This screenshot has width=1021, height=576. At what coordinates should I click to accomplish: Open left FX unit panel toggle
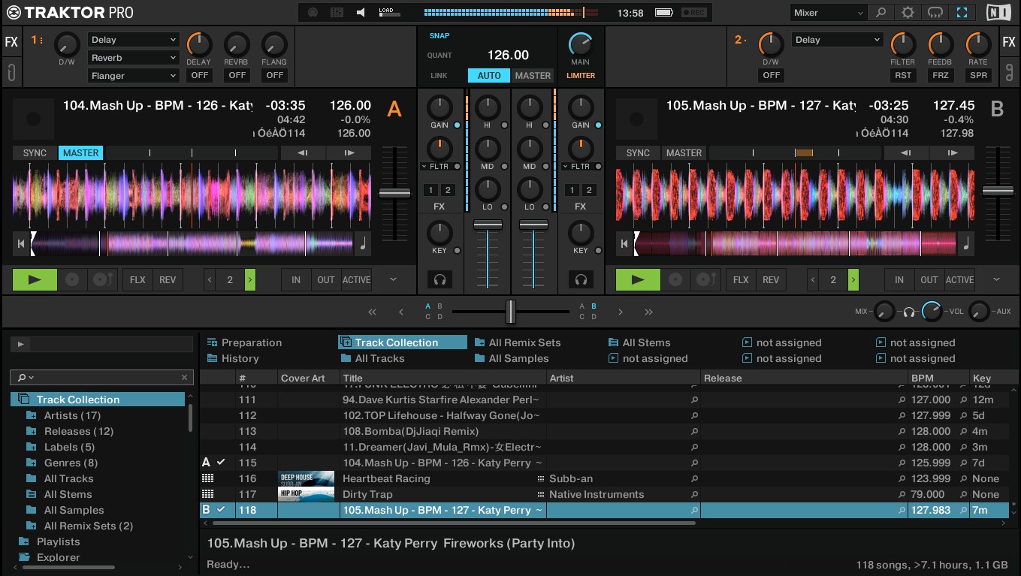point(11,42)
